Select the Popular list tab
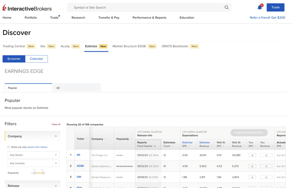Screen dimensions: 292x188 point(28,88)
